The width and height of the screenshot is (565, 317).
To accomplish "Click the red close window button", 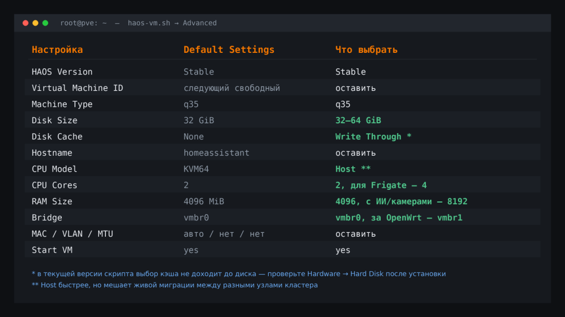I will [x=25, y=23].
